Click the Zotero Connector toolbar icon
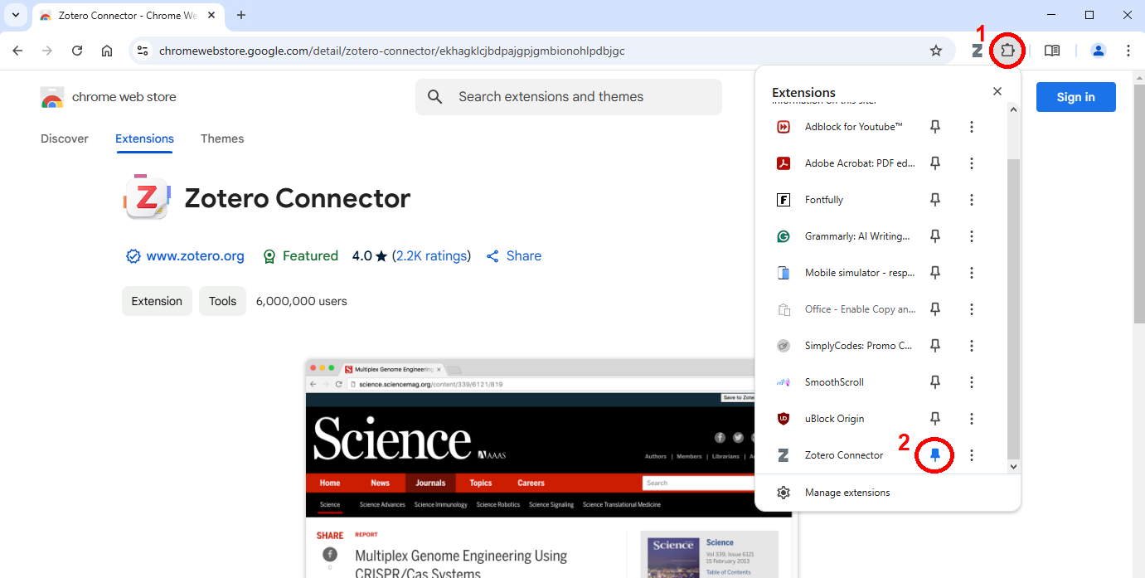This screenshot has width=1145, height=578. [977, 51]
